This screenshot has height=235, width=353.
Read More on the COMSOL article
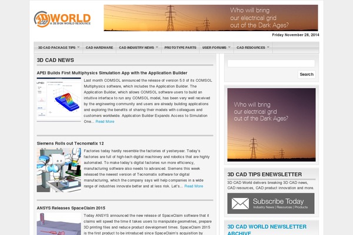105,122
